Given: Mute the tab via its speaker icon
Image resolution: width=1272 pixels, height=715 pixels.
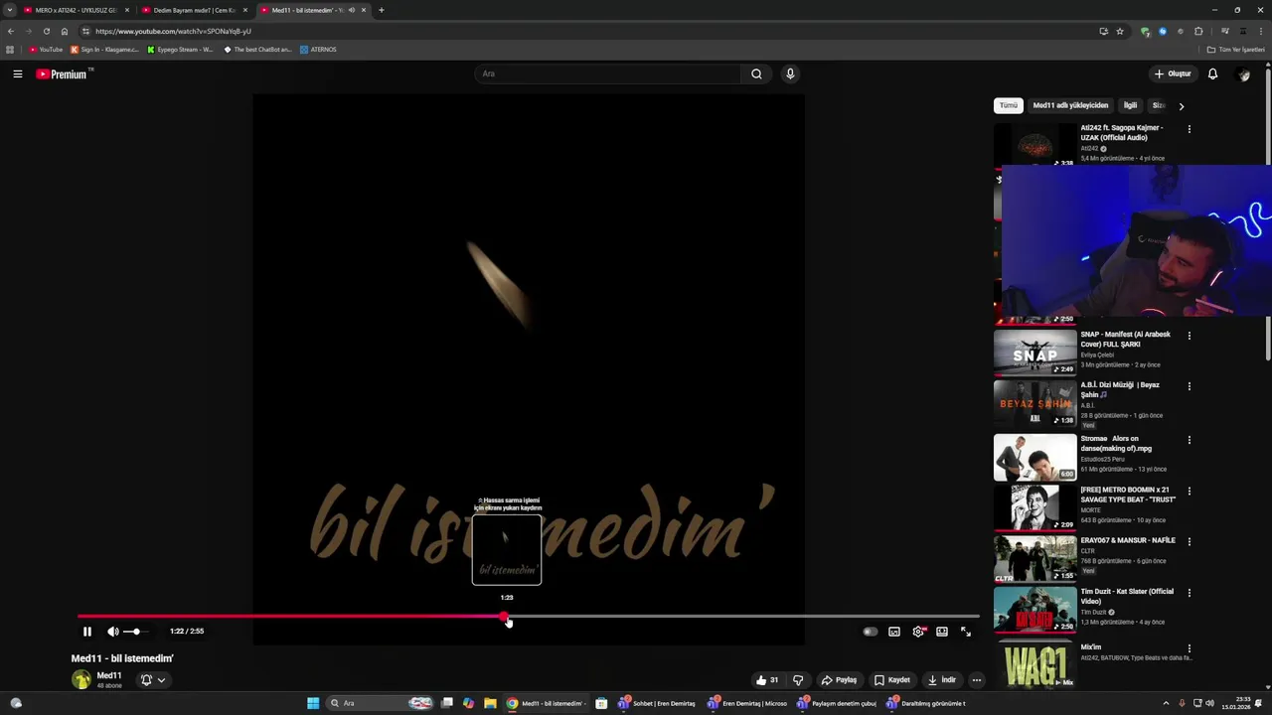Looking at the screenshot, I should click(351, 10).
